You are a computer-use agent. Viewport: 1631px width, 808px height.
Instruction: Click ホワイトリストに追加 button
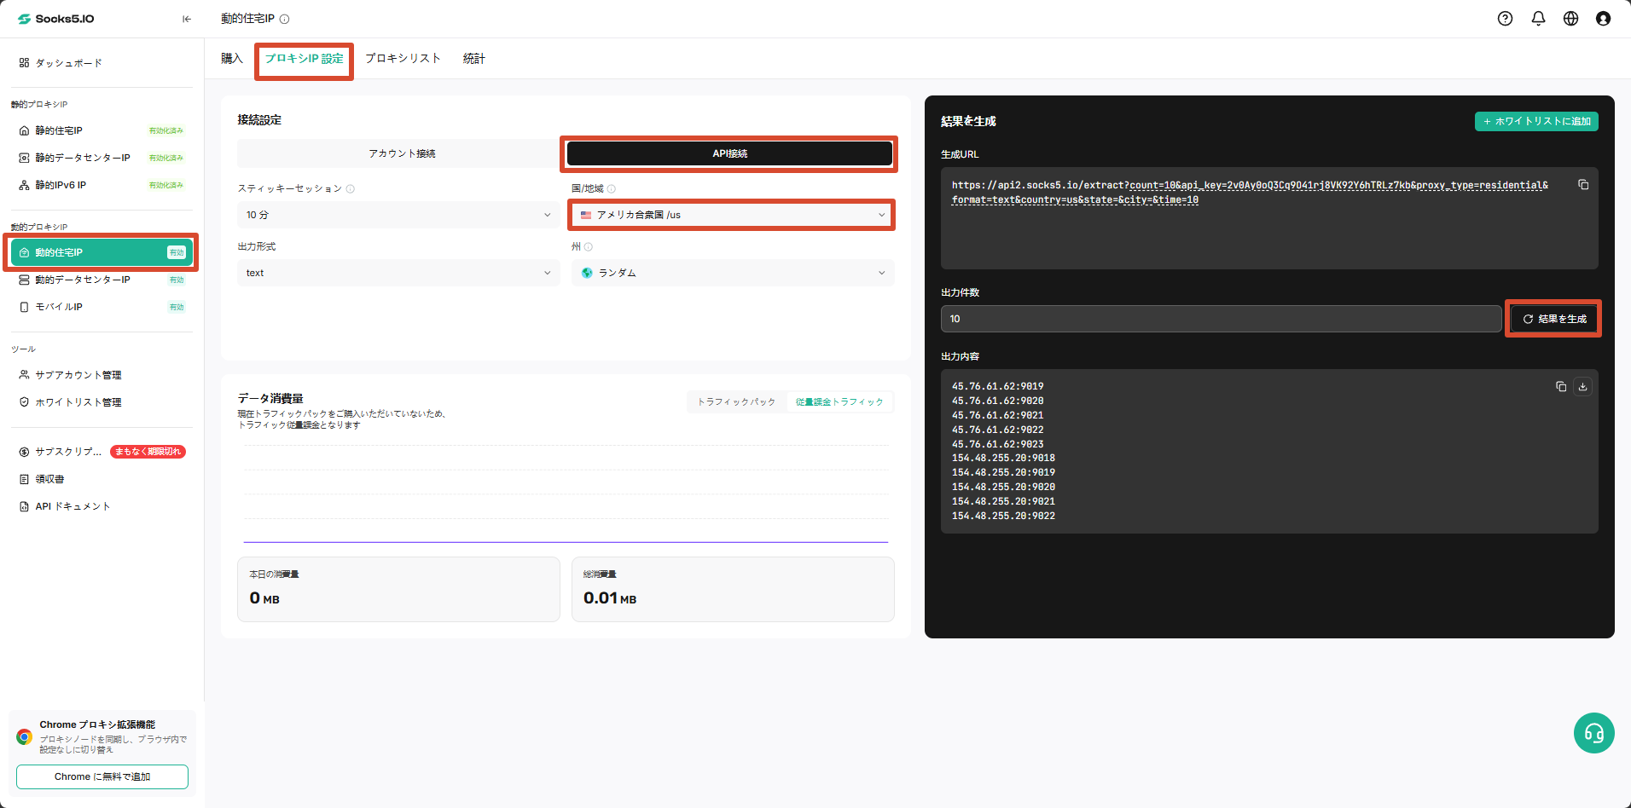[x=1536, y=122]
